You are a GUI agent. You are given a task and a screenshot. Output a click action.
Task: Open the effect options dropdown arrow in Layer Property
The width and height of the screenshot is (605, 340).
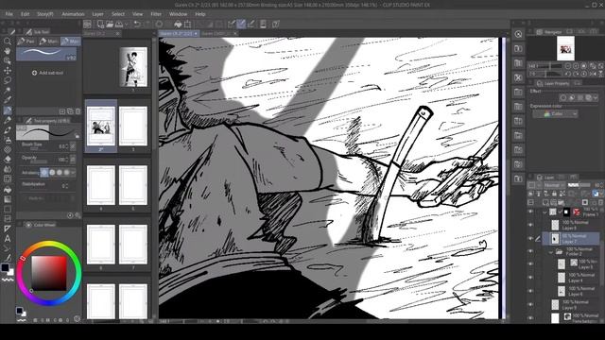point(596,98)
